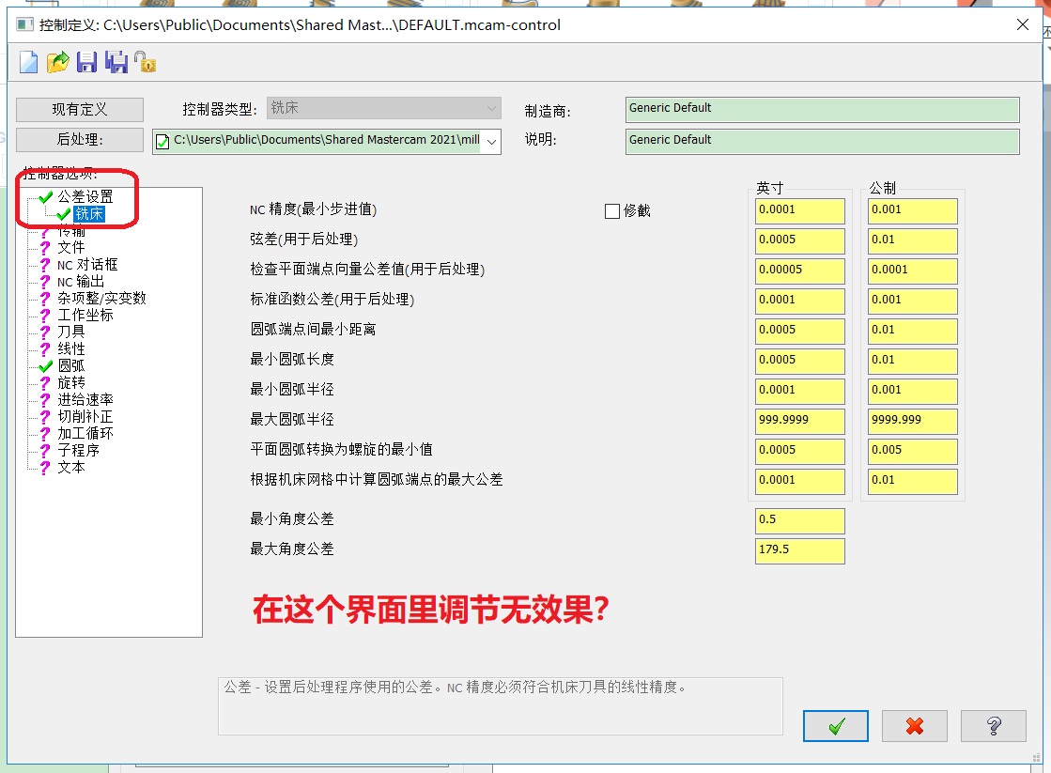Select 文本 tree item

(x=71, y=467)
